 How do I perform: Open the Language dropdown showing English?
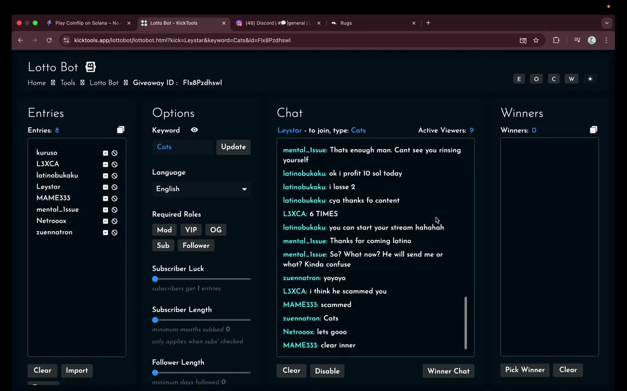tap(201, 189)
